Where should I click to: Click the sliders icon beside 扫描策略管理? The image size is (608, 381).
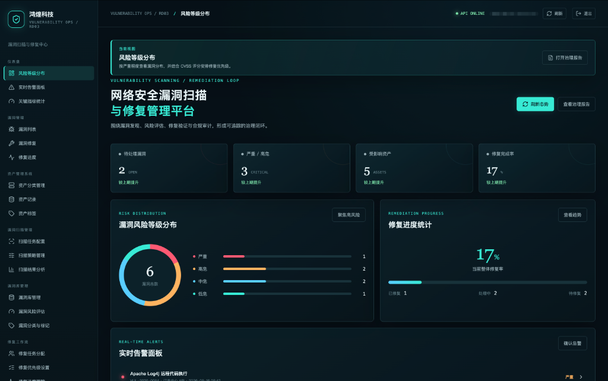(x=12, y=255)
